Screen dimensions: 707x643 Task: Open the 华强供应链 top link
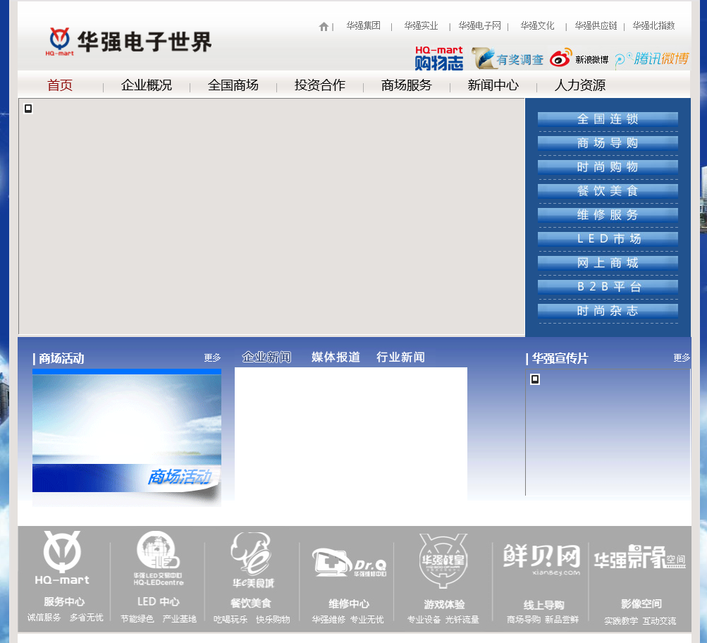coord(596,25)
